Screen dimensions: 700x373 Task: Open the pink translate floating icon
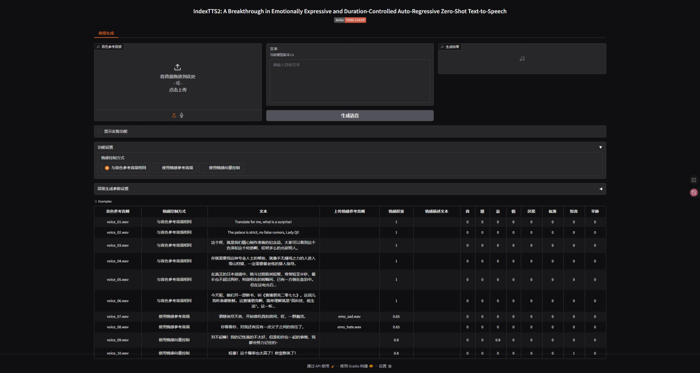pyautogui.click(x=694, y=192)
